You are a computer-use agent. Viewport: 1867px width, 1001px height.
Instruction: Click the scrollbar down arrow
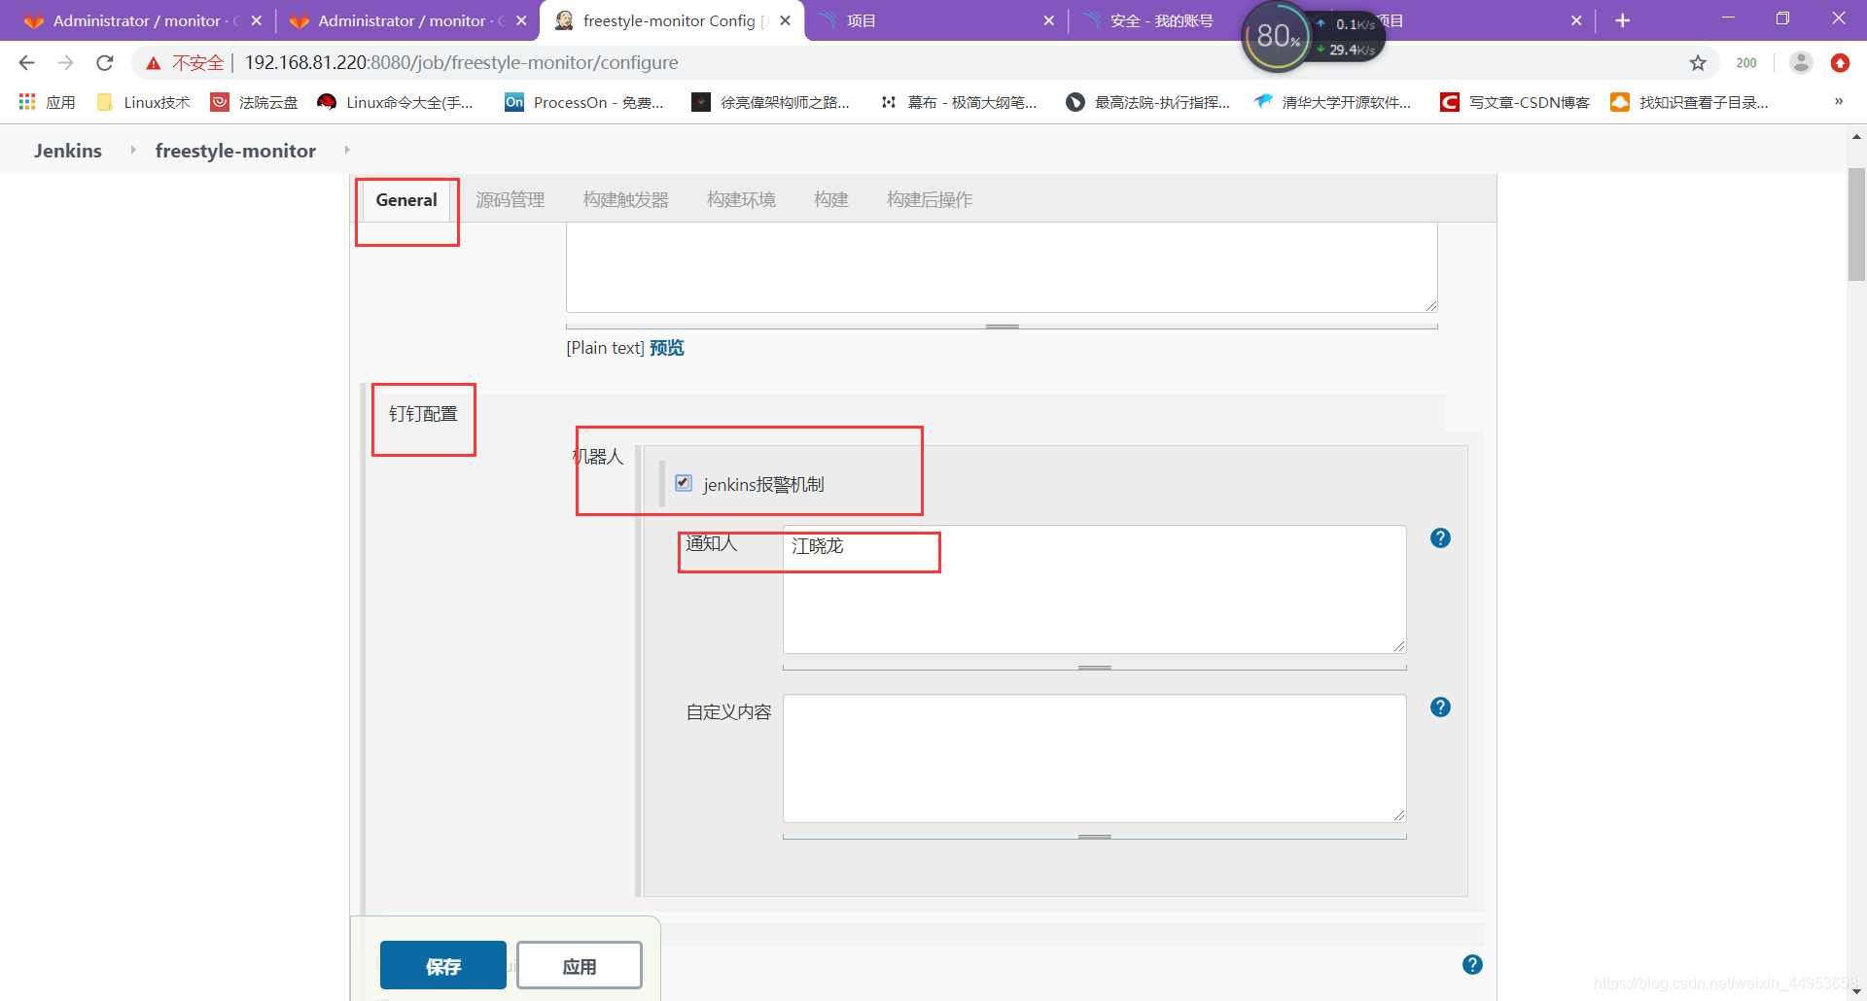1856,991
